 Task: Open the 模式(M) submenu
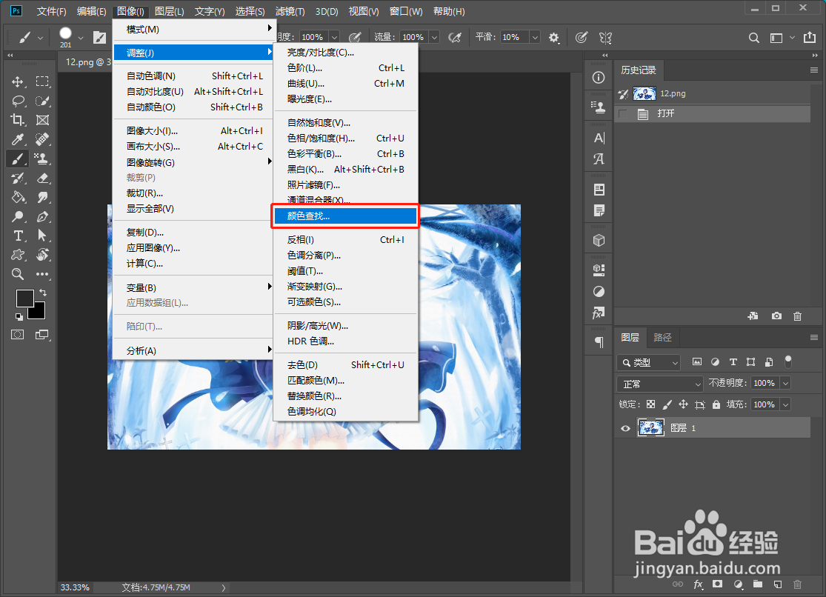(x=193, y=30)
